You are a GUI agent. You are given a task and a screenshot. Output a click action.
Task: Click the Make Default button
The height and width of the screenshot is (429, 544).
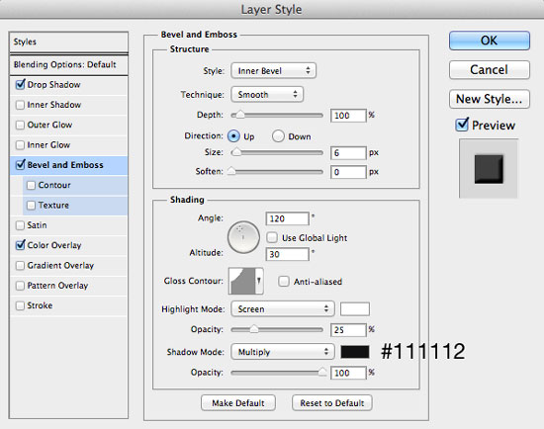[x=238, y=403]
